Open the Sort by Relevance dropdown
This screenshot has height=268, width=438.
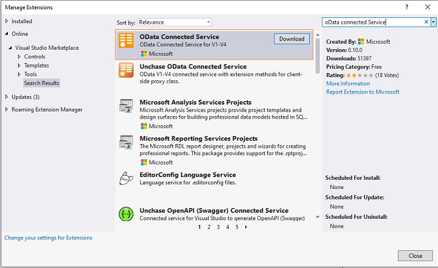coord(174,22)
